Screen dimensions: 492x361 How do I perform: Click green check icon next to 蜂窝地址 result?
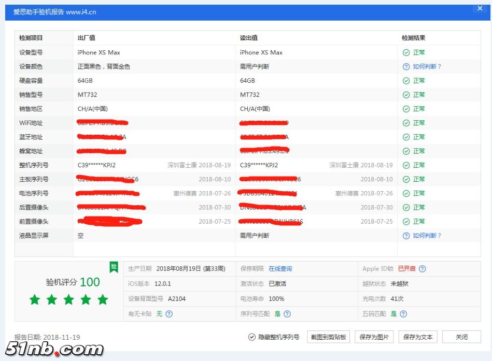[x=406, y=151]
